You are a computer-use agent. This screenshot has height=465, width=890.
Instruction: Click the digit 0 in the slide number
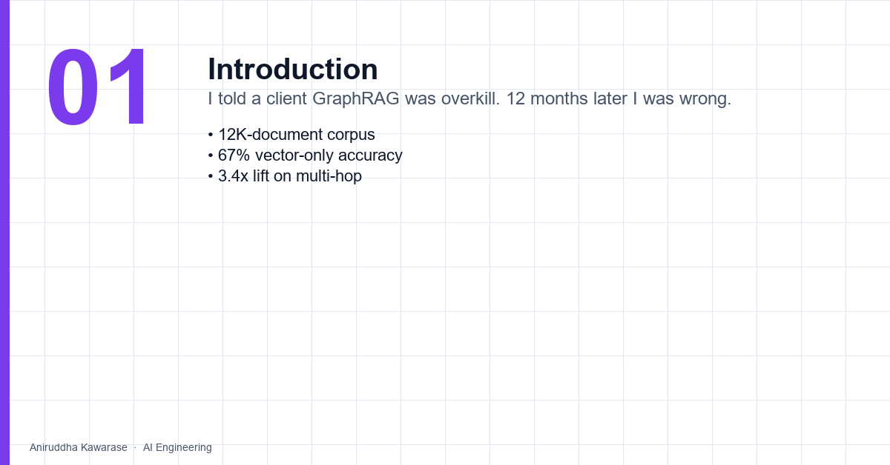coord(72,89)
